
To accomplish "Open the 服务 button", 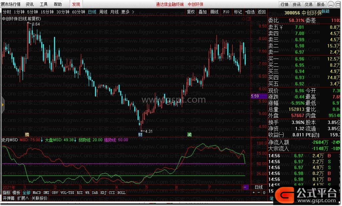I will click(321, 4).
